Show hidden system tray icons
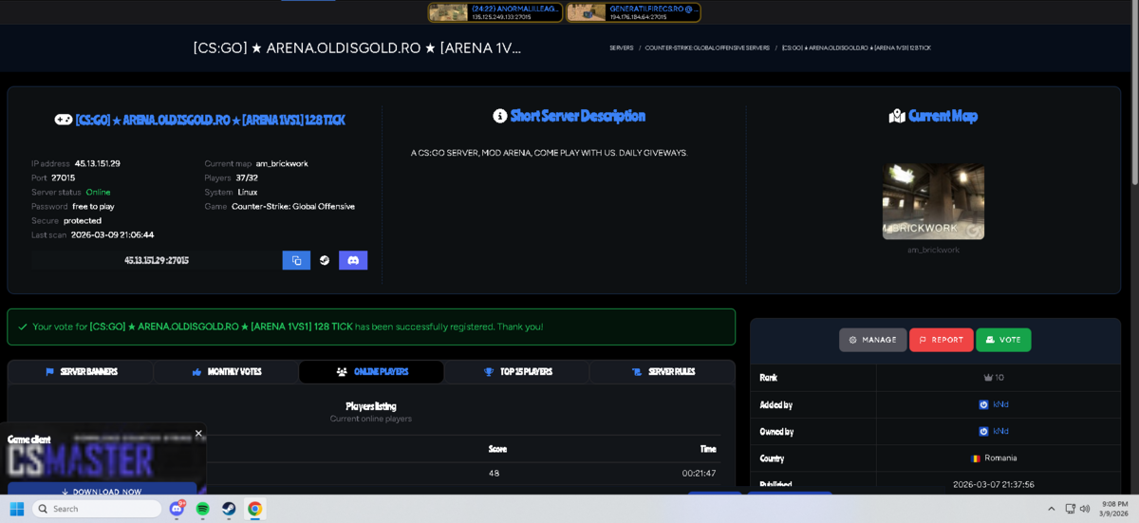 [1051, 509]
